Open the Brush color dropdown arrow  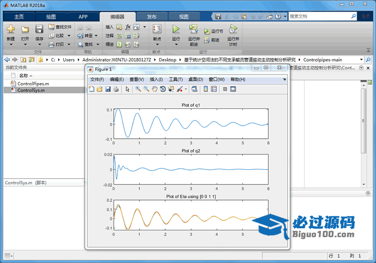186,89
